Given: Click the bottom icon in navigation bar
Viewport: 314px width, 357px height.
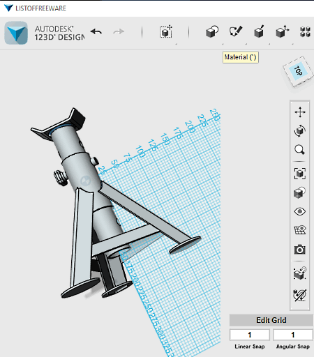Looking at the screenshot, I should [x=300, y=295].
